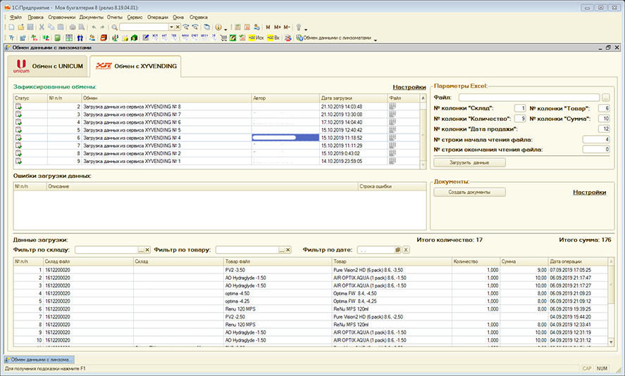625x376 pixels.
Task: Open file browse button next to Файл field
Action: 605,96
